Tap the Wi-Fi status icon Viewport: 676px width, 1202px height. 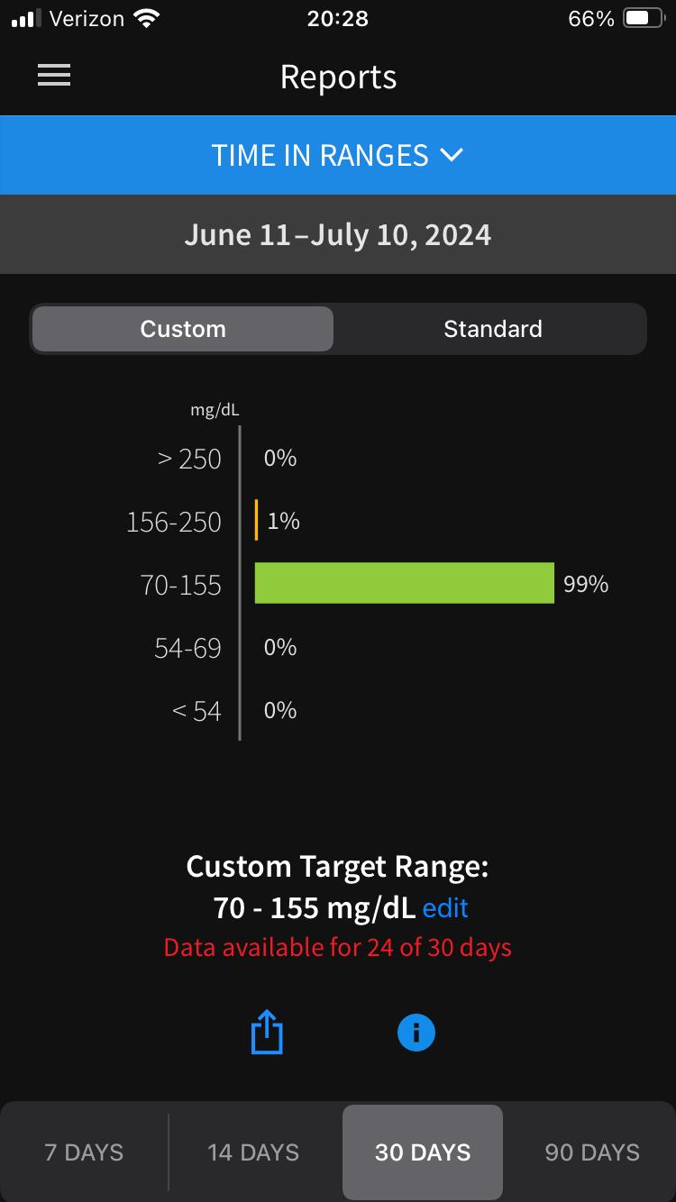pos(143,19)
